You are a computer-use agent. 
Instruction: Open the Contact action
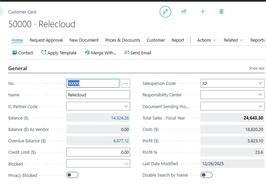(x=23, y=53)
